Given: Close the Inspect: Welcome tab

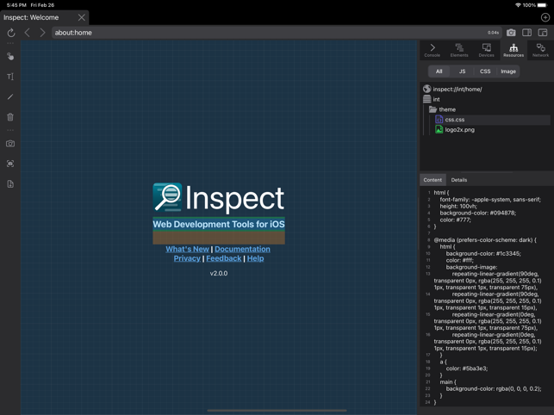Looking at the screenshot, I should 82,17.
